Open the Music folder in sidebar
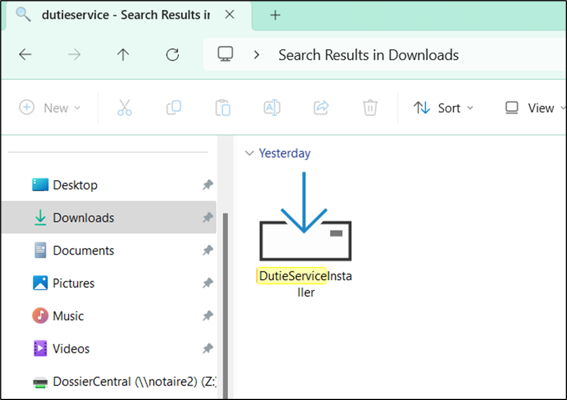This screenshot has width=567, height=400. pos(68,316)
